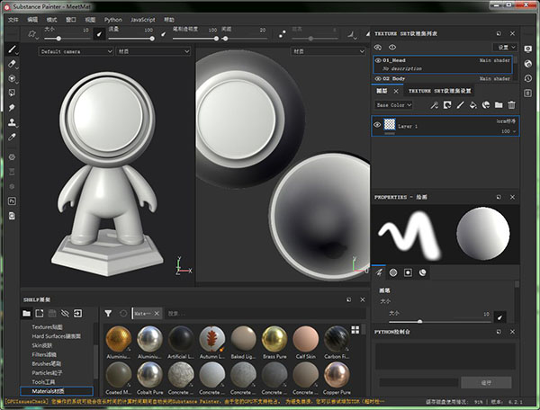Image resolution: width=540 pixels, height=410 pixels.
Task: Open the right viewport 材质 mode dropdown
Action: click(328, 51)
